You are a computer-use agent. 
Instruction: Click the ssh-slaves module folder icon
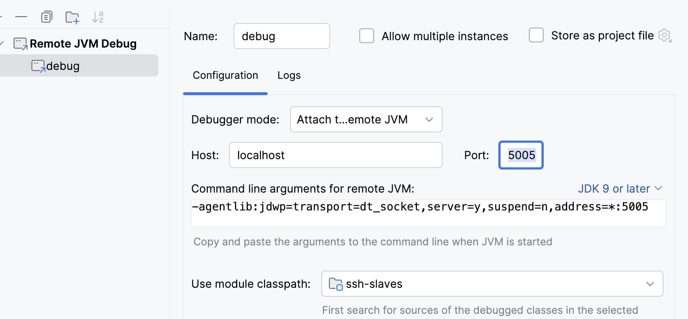(x=335, y=284)
